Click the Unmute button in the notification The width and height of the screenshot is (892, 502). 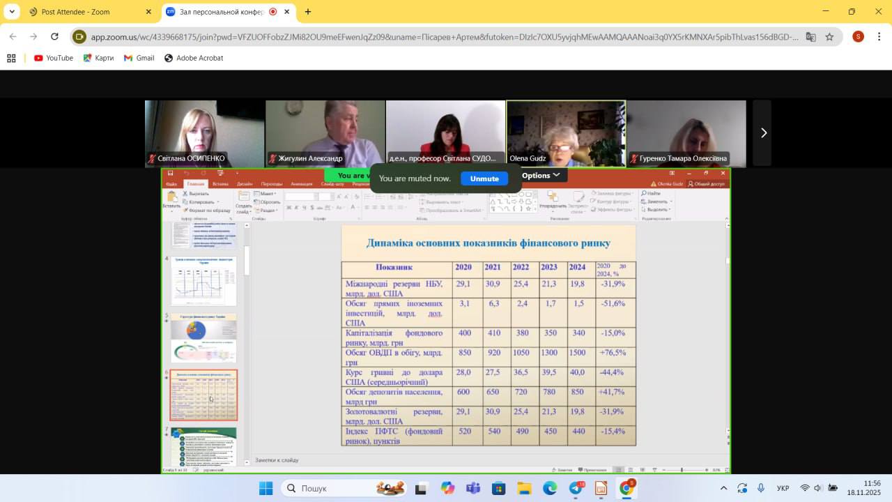tap(484, 178)
